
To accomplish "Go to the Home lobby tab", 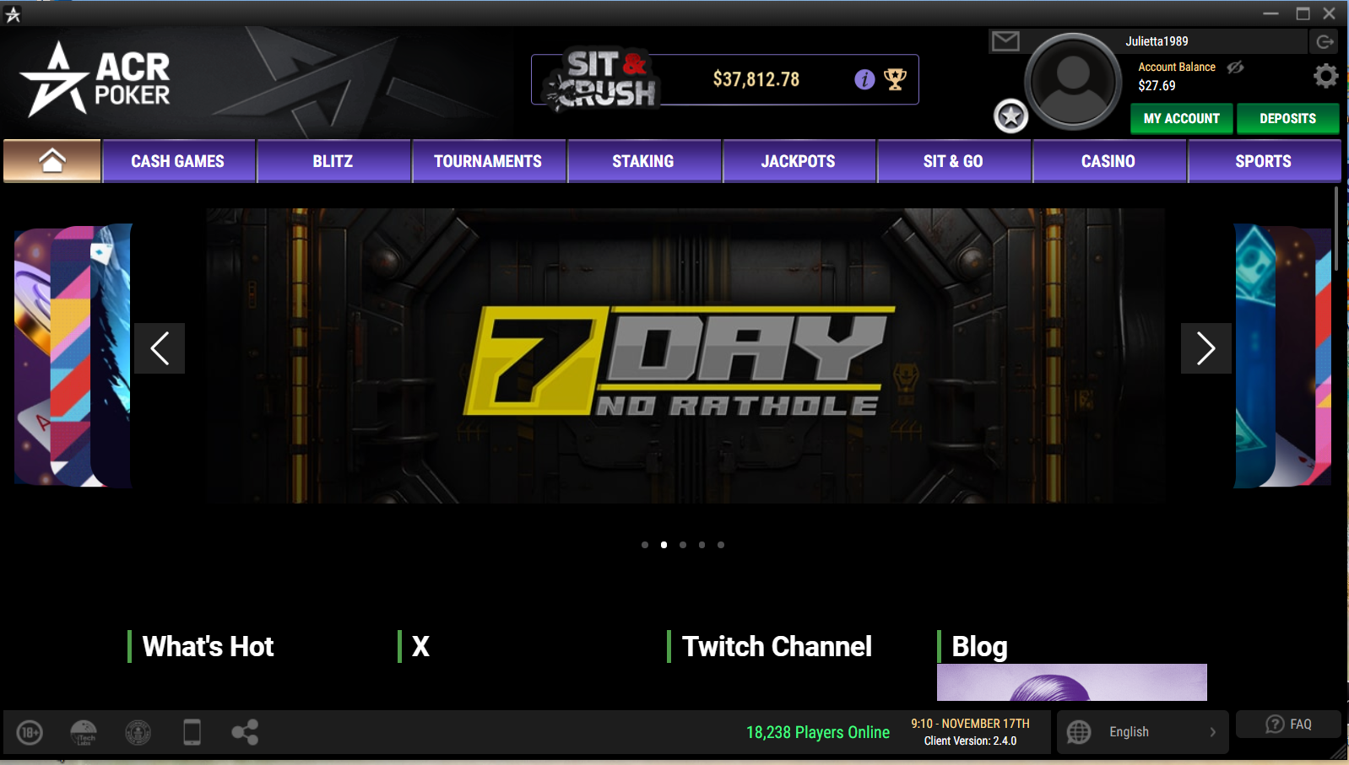I will click(52, 160).
